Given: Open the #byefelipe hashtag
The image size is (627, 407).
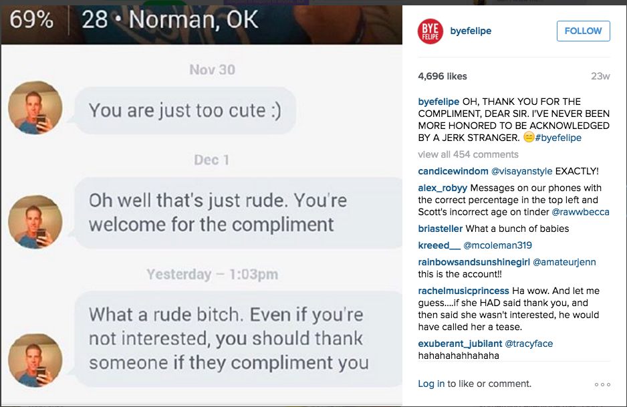Looking at the screenshot, I should pyautogui.click(x=558, y=138).
